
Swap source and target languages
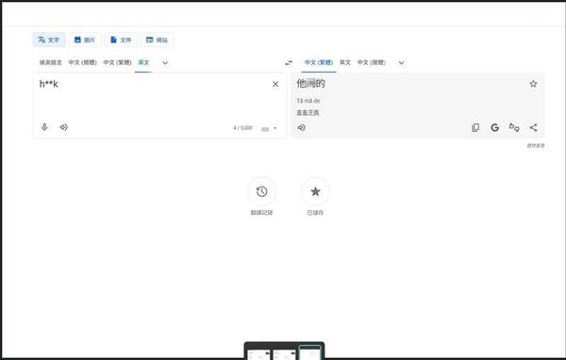coord(289,63)
